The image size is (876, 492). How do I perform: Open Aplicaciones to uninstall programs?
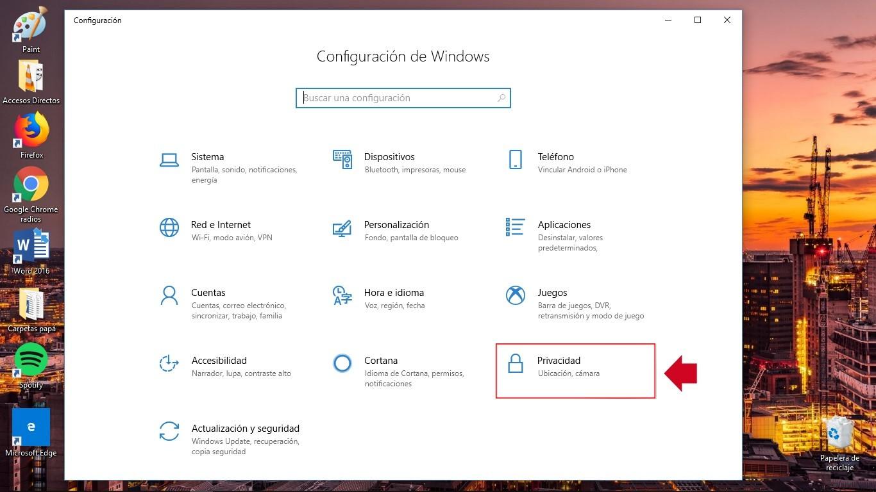pos(564,224)
